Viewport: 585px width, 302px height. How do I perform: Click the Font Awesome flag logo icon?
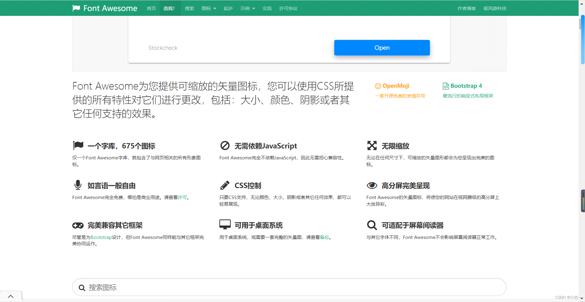click(76, 8)
